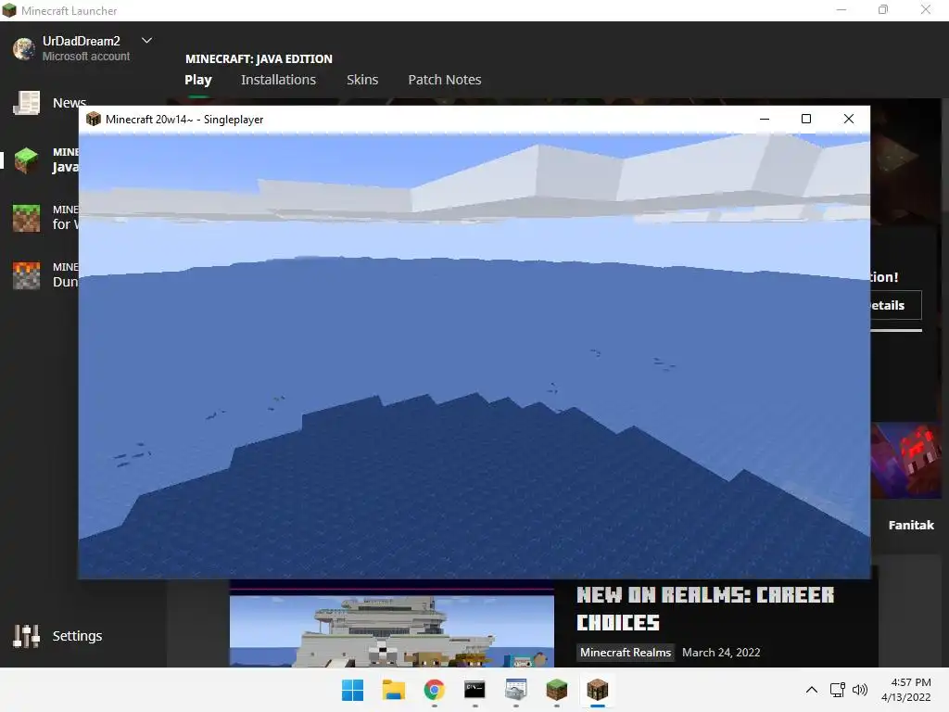Select Minecraft Java Edition grass block icon
This screenshot has width=949, height=712.
(x=27, y=160)
